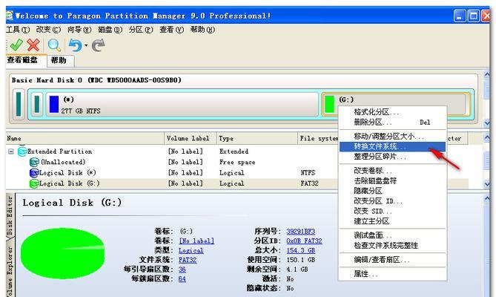Open the 改变(C) menu

point(48,30)
